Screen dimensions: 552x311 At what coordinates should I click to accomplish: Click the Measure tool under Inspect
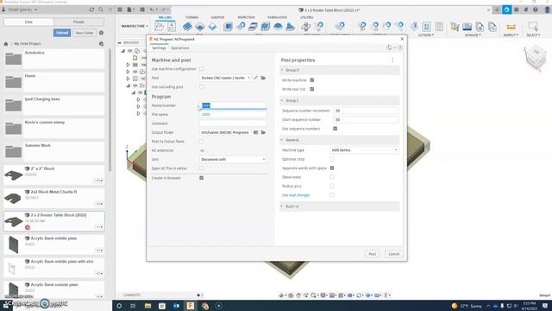511,27
